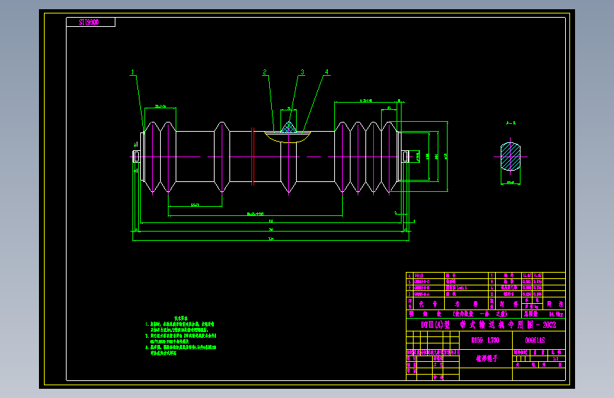
Task: Click the A-A section label
Action: click(x=511, y=123)
